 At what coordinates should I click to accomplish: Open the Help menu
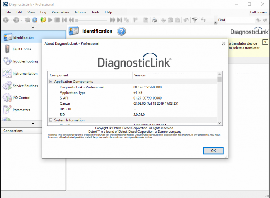point(109,12)
